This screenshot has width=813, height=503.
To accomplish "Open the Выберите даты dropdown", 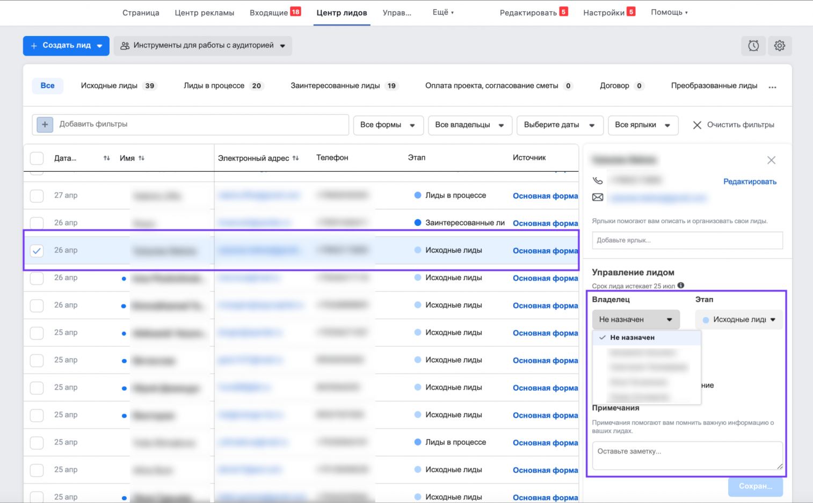I will click(x=560, y=125).
